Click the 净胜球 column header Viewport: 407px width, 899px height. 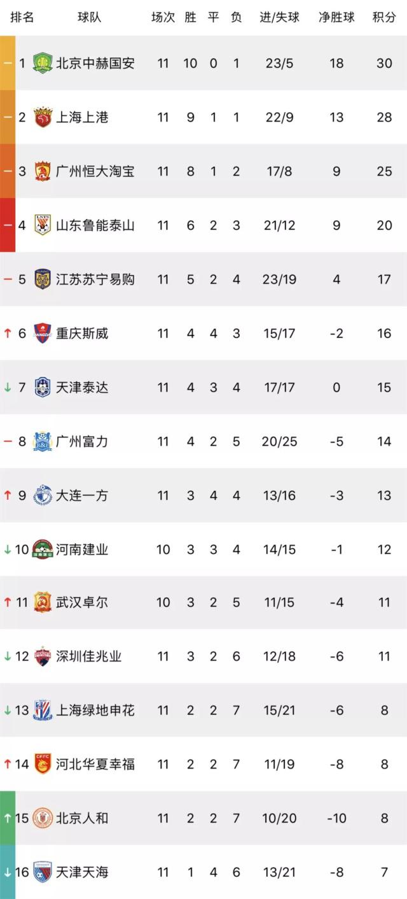(x=336, y=17)
